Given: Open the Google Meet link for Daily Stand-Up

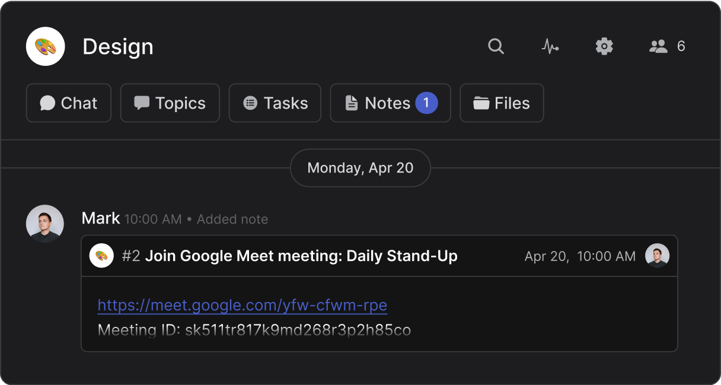Looking at the screenshot, I should tap(242, 305).
